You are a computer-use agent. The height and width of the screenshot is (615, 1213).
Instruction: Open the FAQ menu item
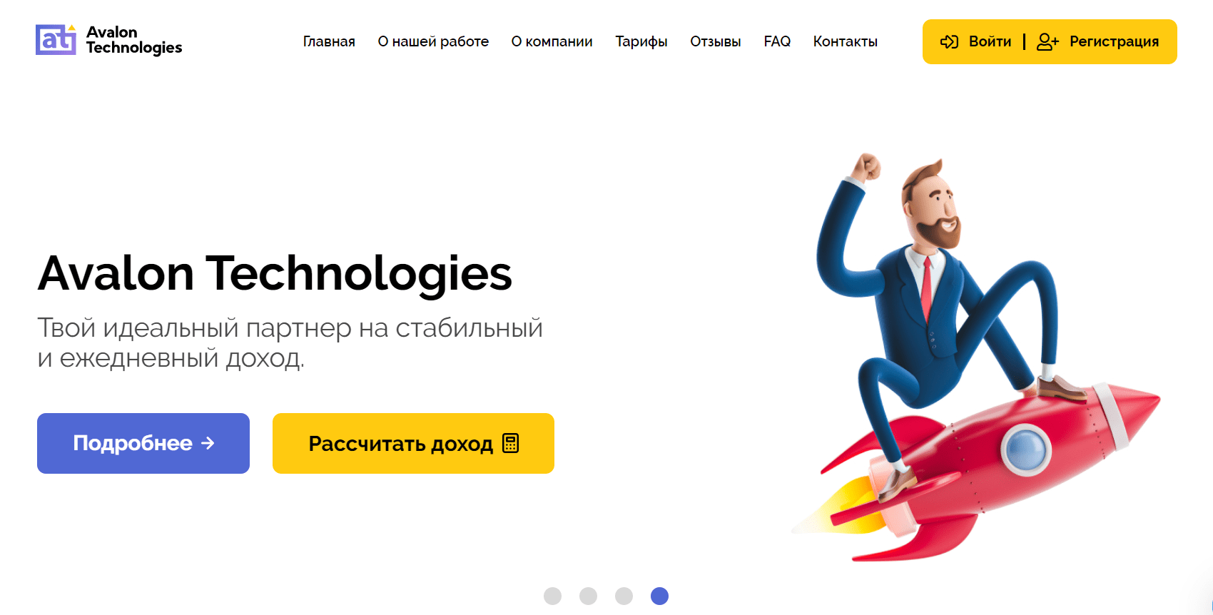777,41
